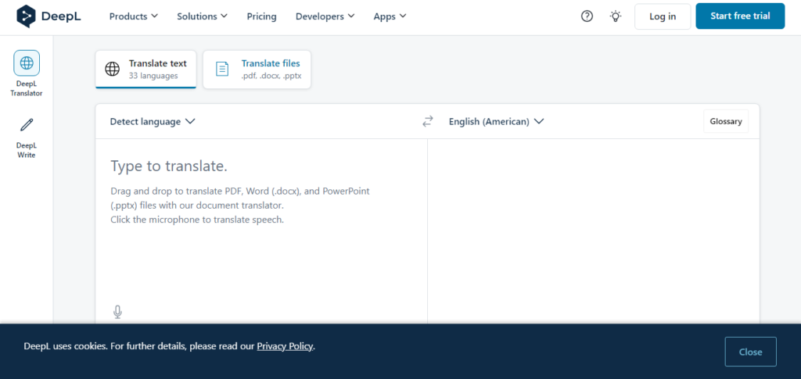This screenshot has height=379, width=801.
Task: Open the Privacy Policy link
Action: [x=285, y=346]
